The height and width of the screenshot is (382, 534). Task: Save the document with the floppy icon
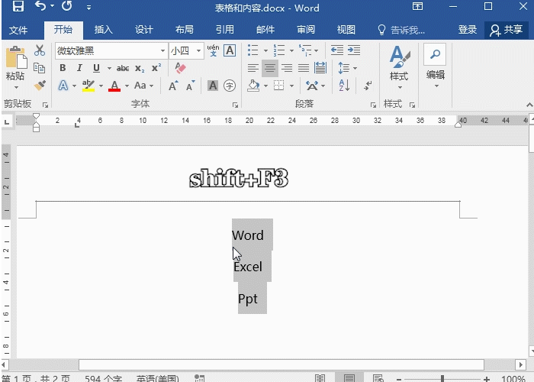pyautogui.click(x=18, y=6)
